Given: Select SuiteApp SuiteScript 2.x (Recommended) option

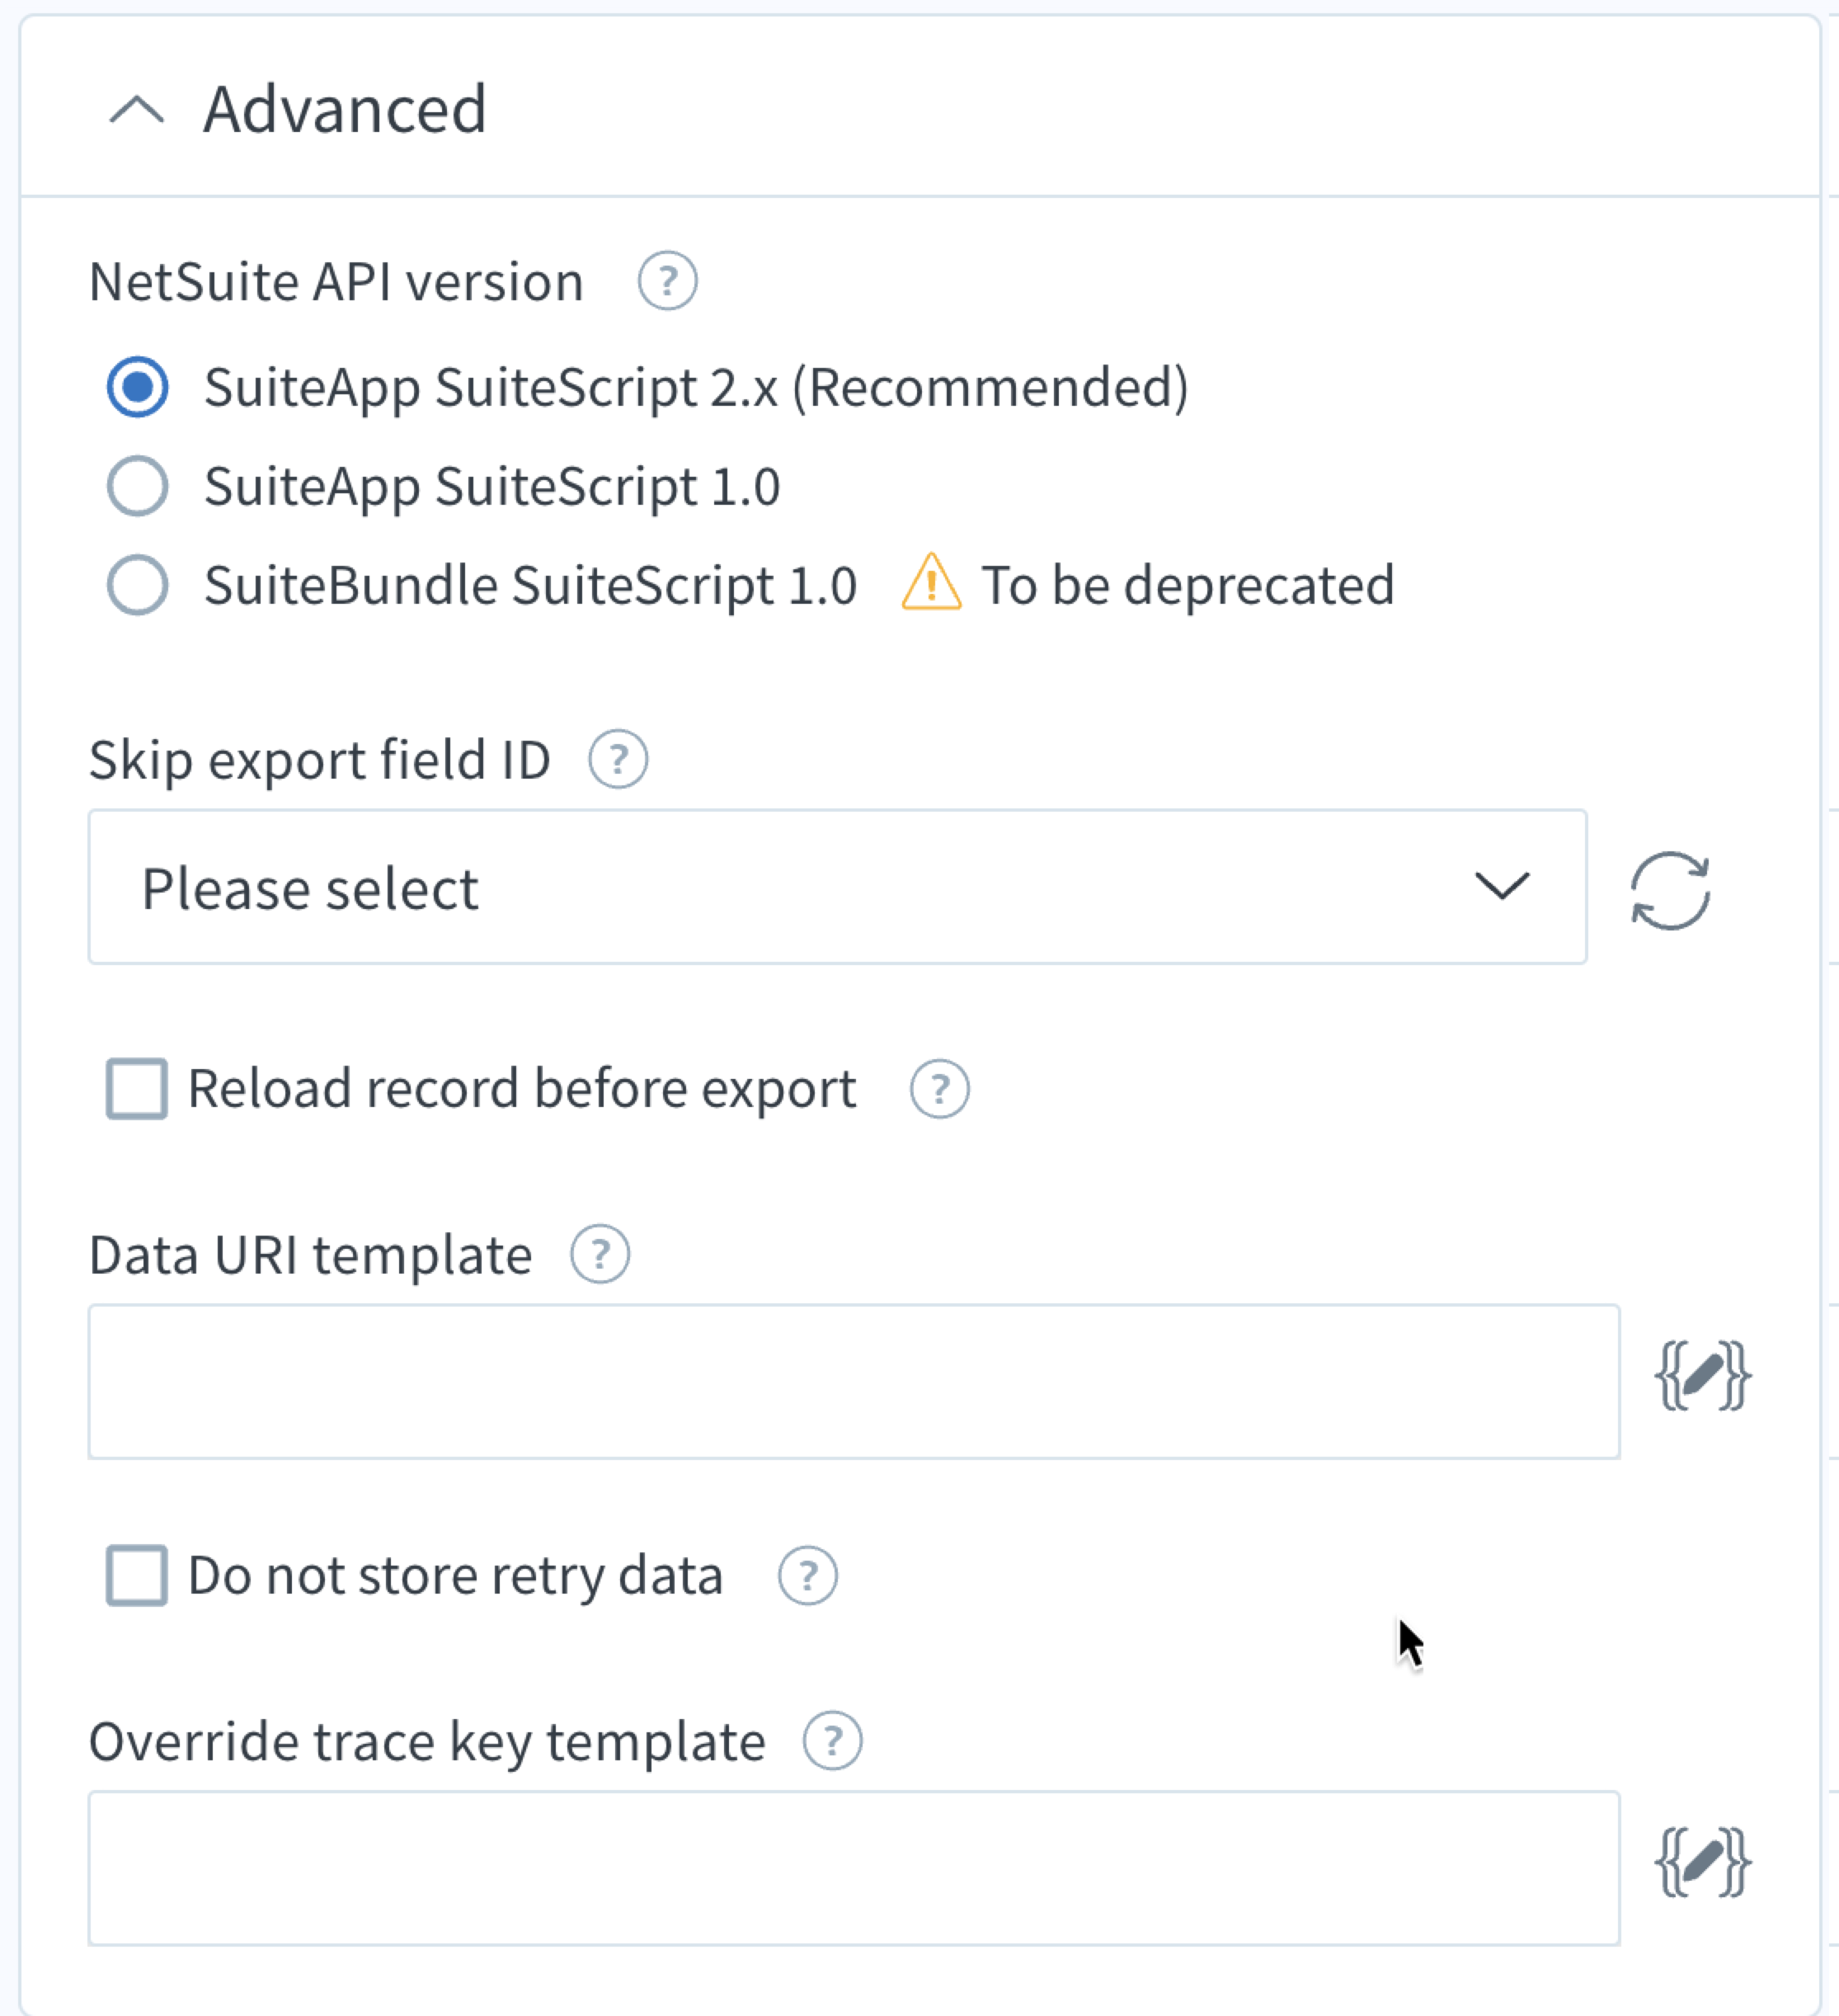Looking at the screenshot, I should [138, 387].
